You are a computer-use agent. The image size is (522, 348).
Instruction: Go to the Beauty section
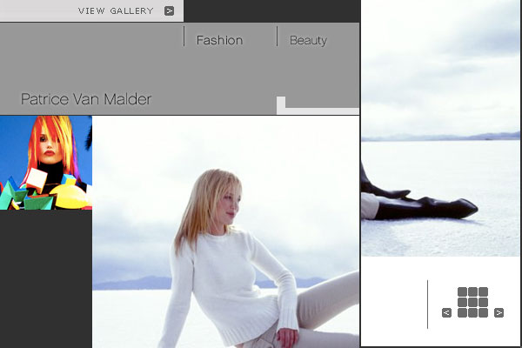[308, 40]
